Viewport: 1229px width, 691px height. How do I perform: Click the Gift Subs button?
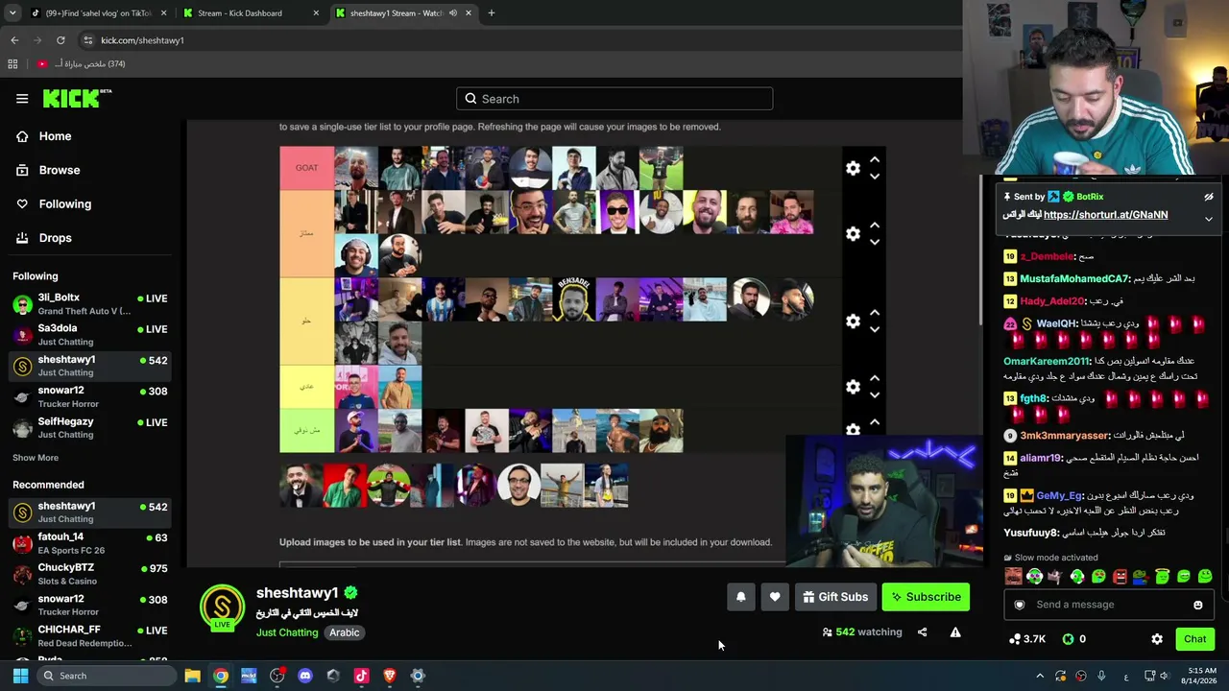point(835,597)
